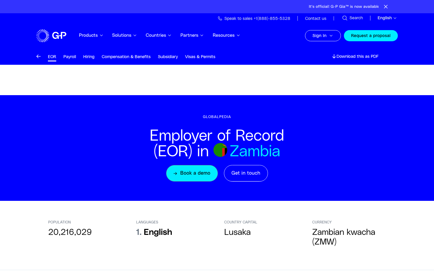This screenshot has height=271, width=434.
Task: Open the Sign In dropdown
Action: coord(323,36)
